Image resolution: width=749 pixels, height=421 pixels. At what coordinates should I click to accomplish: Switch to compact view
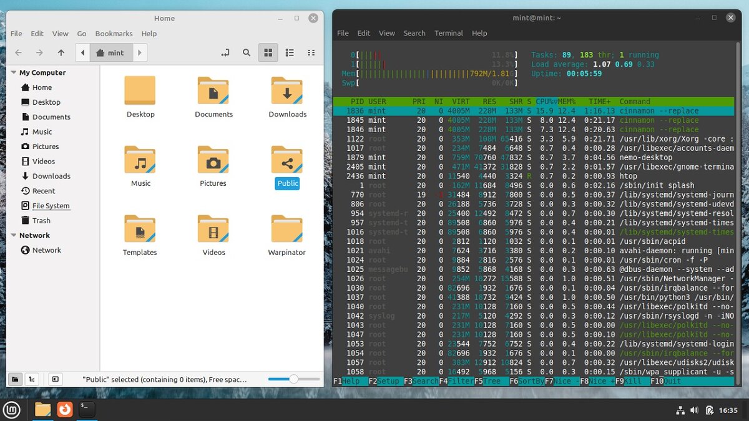coord(311,53)
